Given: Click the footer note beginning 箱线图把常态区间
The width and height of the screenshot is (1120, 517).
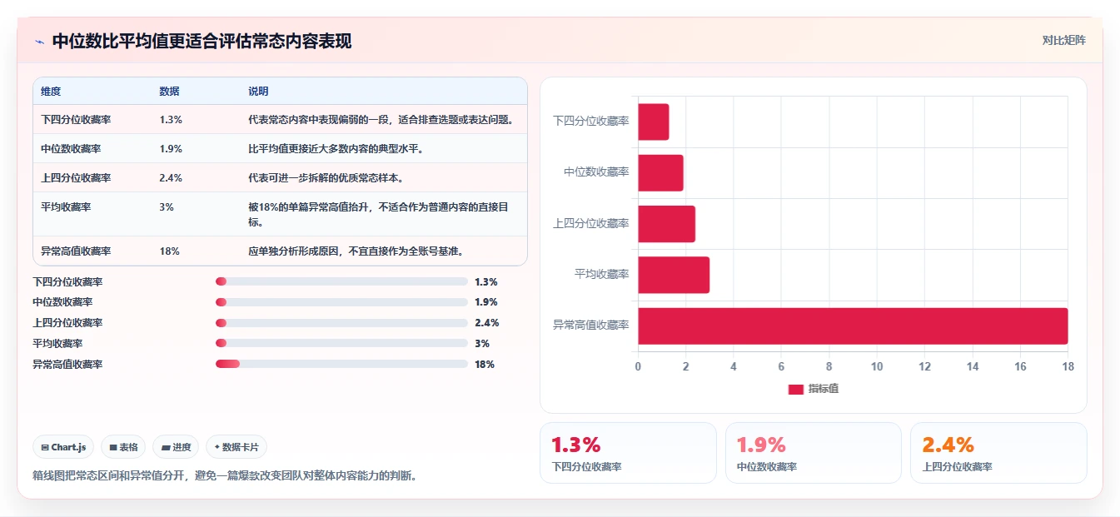Looking at the screenshot, I should pyautogui.click(x=224, y=476).
